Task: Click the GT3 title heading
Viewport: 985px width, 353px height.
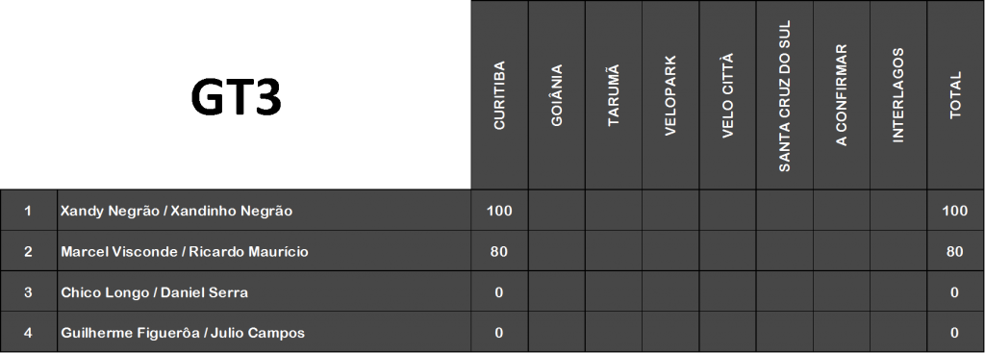Action: coord(236,99)
